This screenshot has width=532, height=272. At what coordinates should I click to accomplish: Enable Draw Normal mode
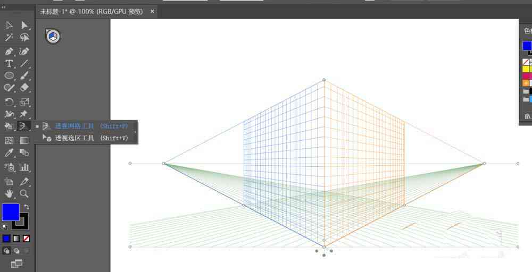[x=6, y=251]
